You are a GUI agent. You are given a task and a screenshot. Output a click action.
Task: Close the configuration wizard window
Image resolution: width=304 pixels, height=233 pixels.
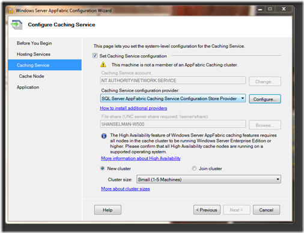tap(284, 9)
